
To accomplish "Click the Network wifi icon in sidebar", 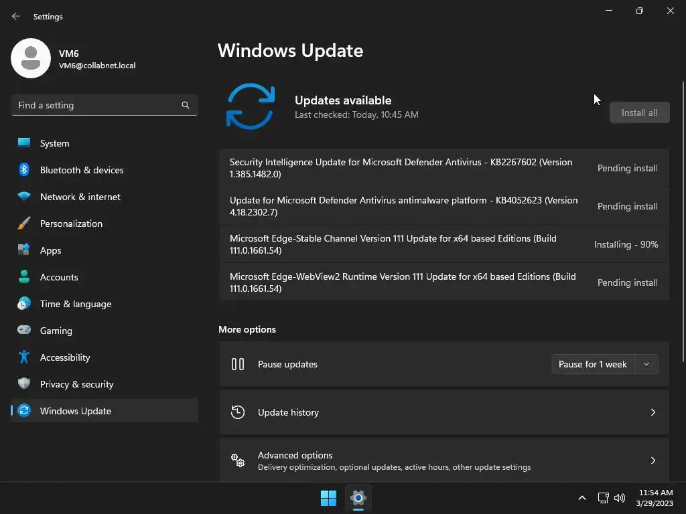I will pos(24,196).
